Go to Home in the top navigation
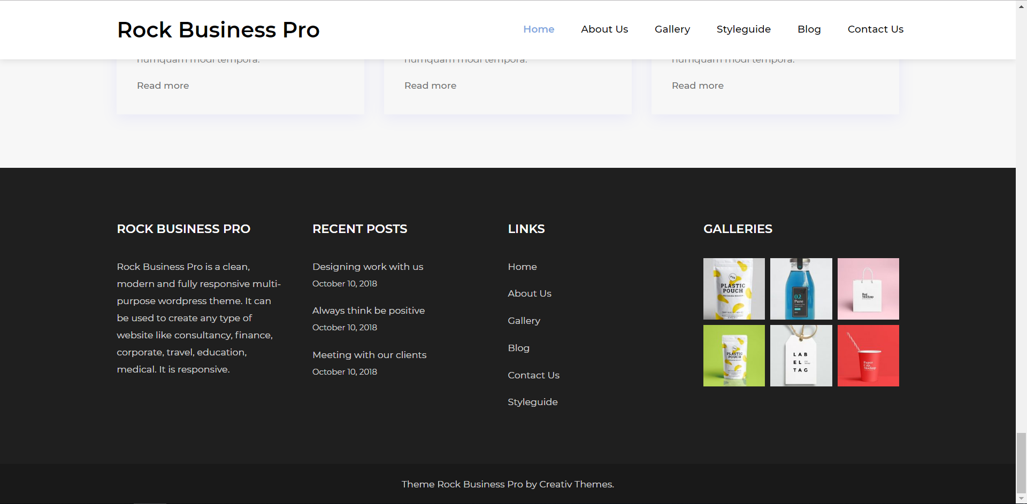This screenshot has height=504, width=1027. pos(538,29)
